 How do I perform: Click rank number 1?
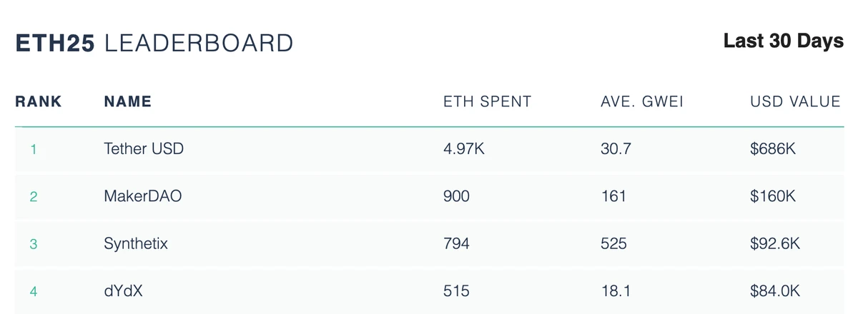33,150
